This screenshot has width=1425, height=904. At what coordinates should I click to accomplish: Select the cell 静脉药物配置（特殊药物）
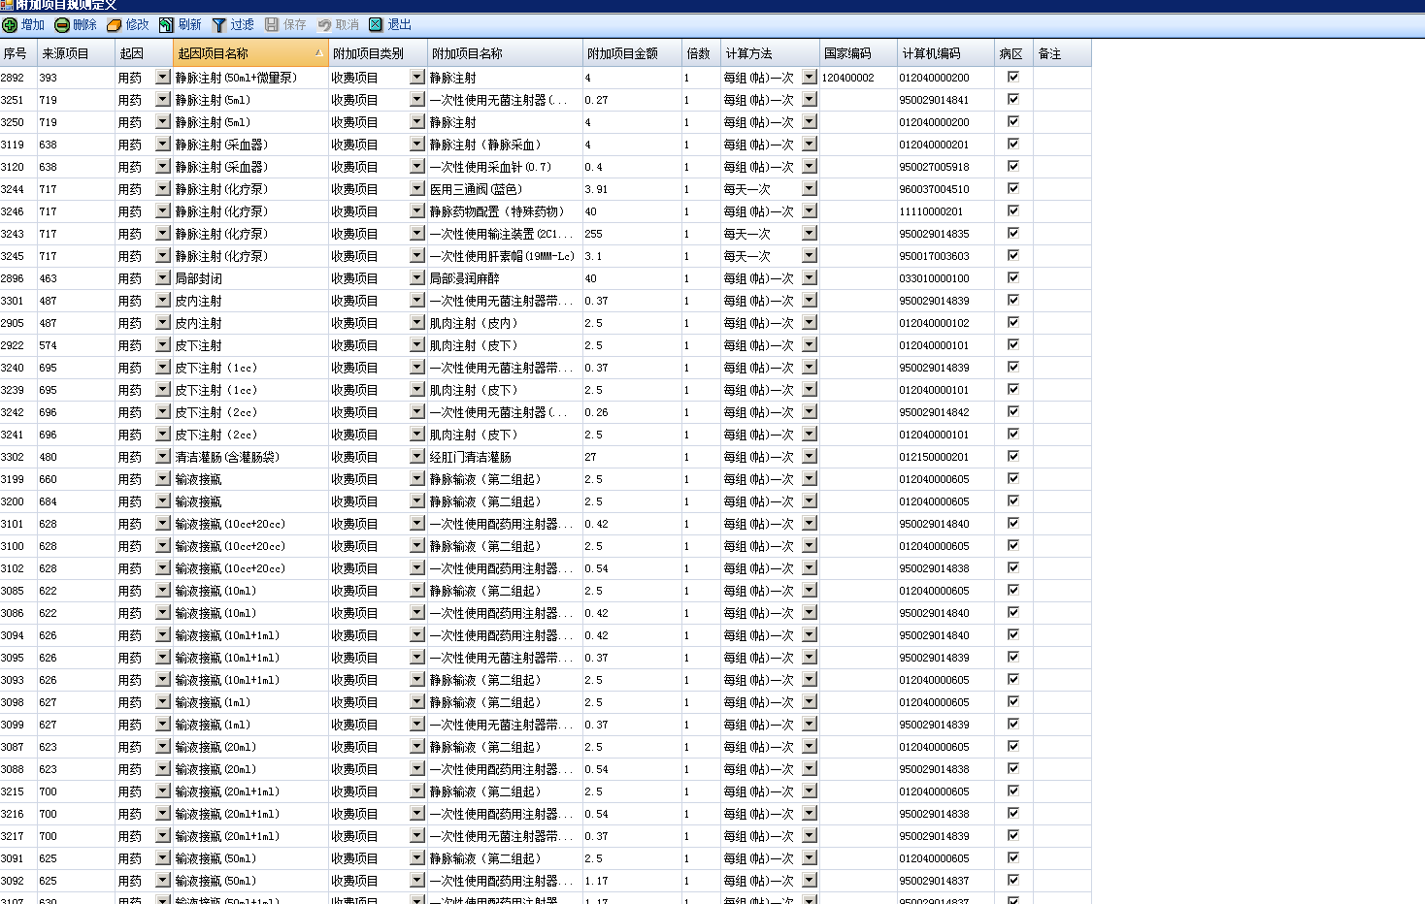point(506,211)
